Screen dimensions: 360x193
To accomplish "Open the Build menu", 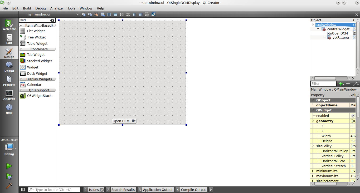I will (27, 8).
